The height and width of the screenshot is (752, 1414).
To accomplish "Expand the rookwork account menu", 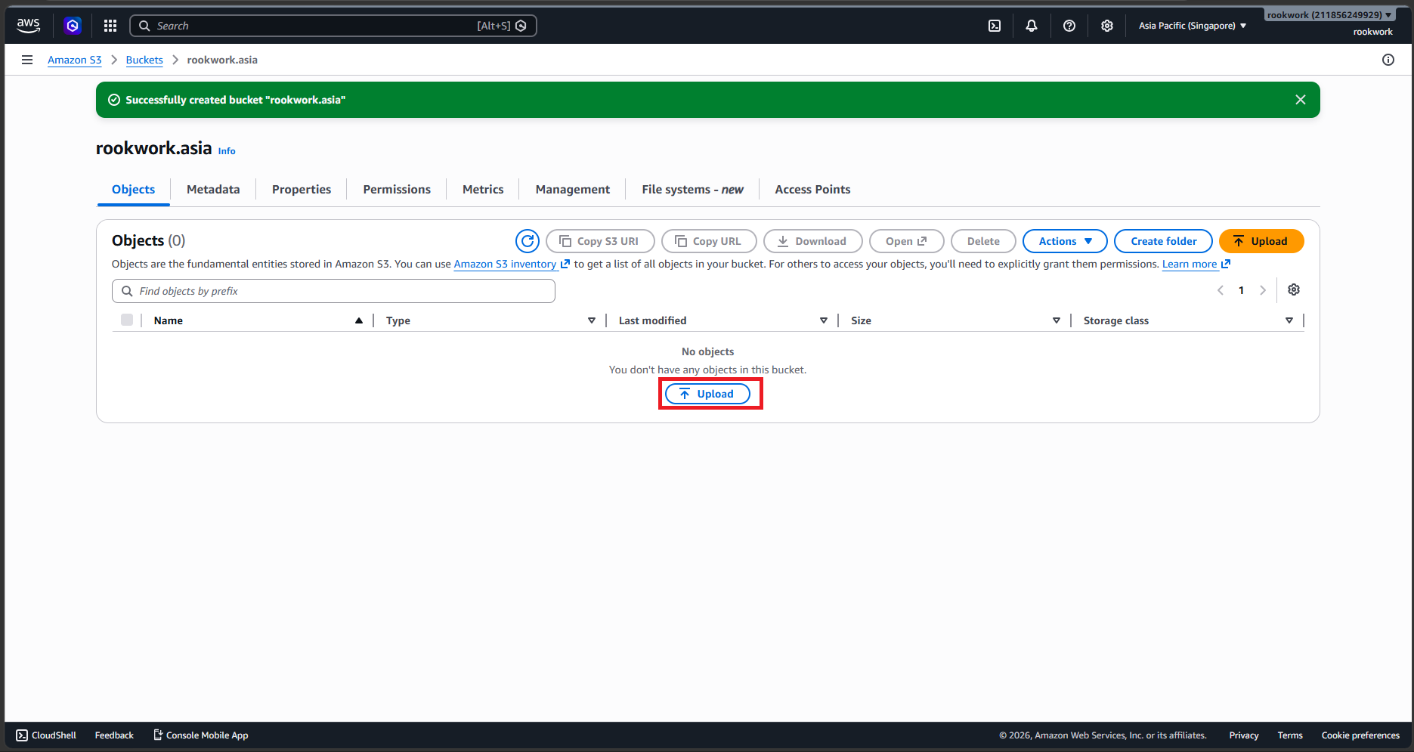I will click(1329, 14).
